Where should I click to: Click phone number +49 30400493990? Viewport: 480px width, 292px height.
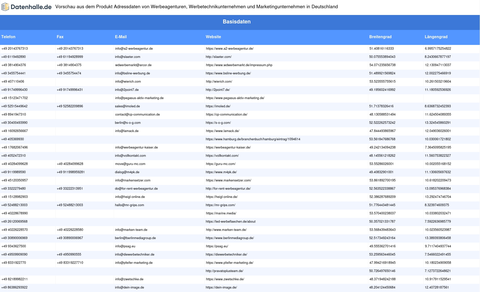tap(14, 123)
